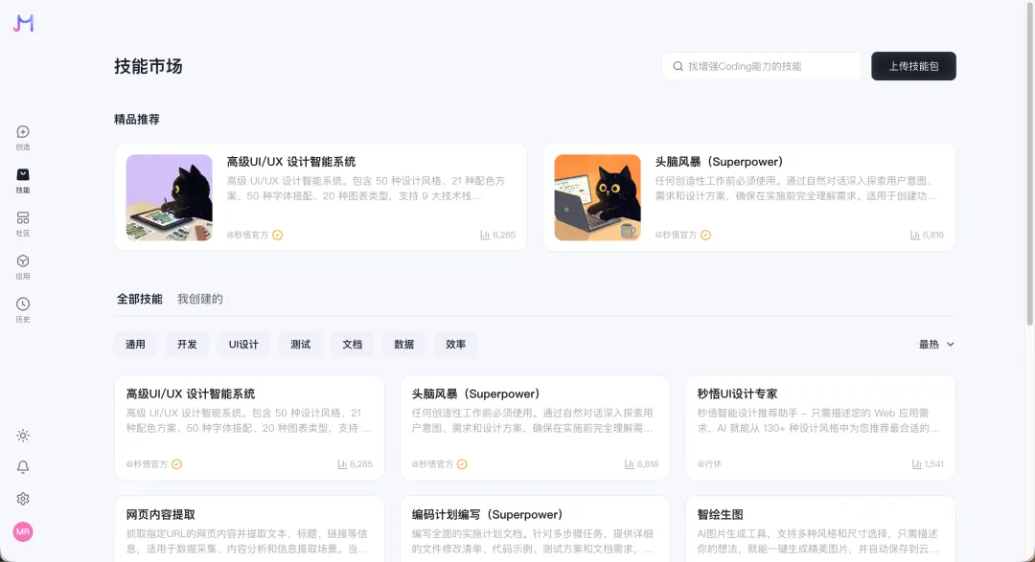The width and height of the screenshot is (1035, 562).
Task: Click the search magnifier icon
Action: (x=678, y=66)
